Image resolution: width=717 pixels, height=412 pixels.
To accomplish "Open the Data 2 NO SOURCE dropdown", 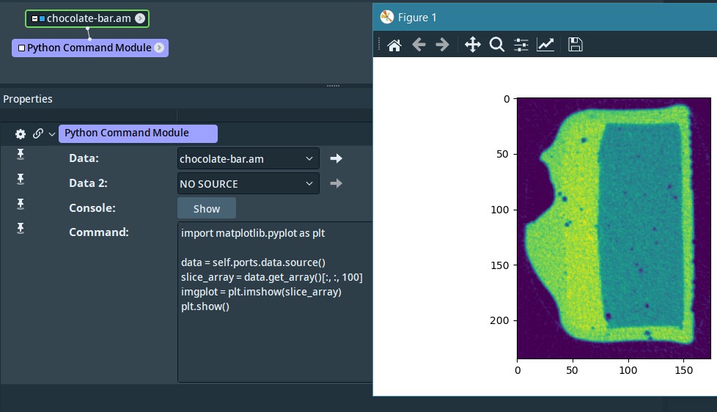I will point(248,183).
